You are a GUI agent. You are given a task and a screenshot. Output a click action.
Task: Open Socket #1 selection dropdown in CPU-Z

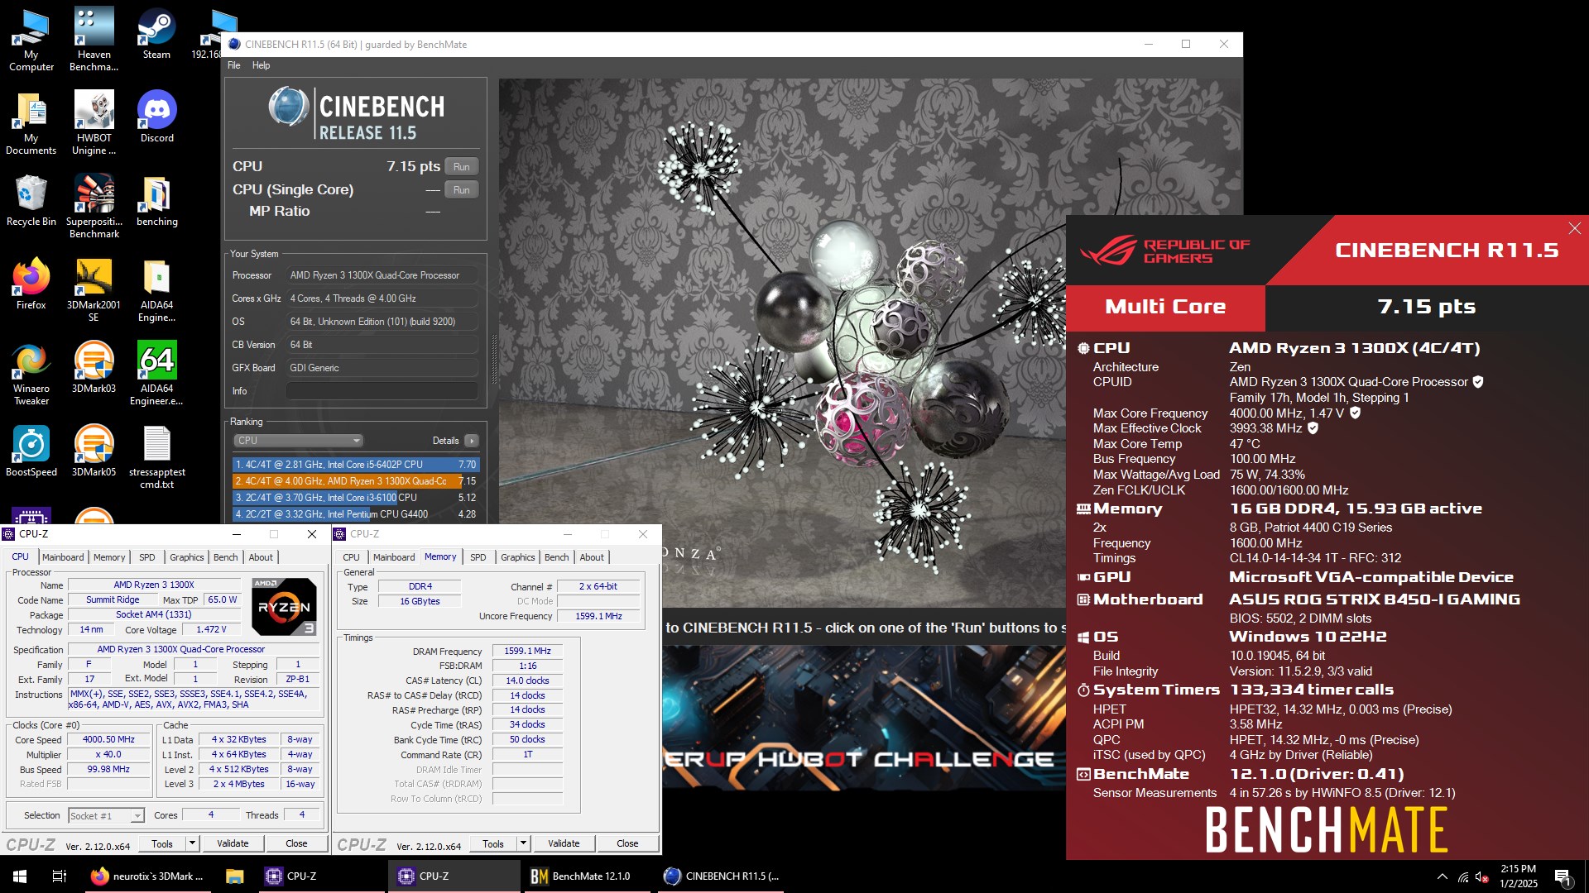pyautogui.click(x=106, y=816)
